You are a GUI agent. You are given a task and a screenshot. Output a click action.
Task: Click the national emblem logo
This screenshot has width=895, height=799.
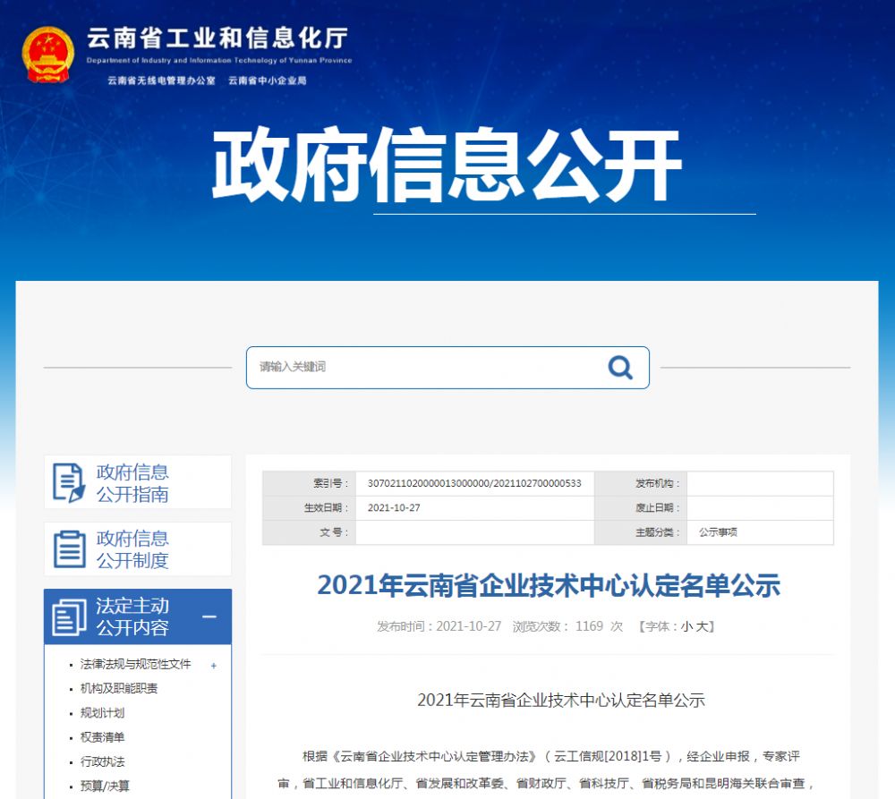click(x=47, y=54)
